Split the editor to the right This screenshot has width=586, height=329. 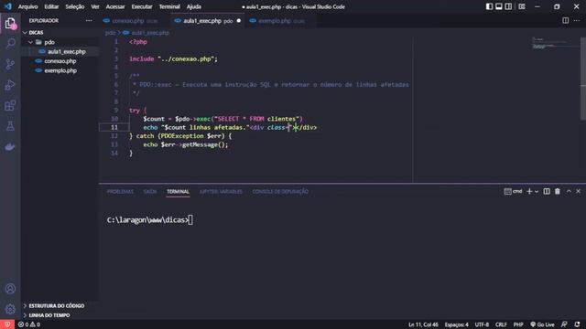pyautogui.click(x=566, y=20)
